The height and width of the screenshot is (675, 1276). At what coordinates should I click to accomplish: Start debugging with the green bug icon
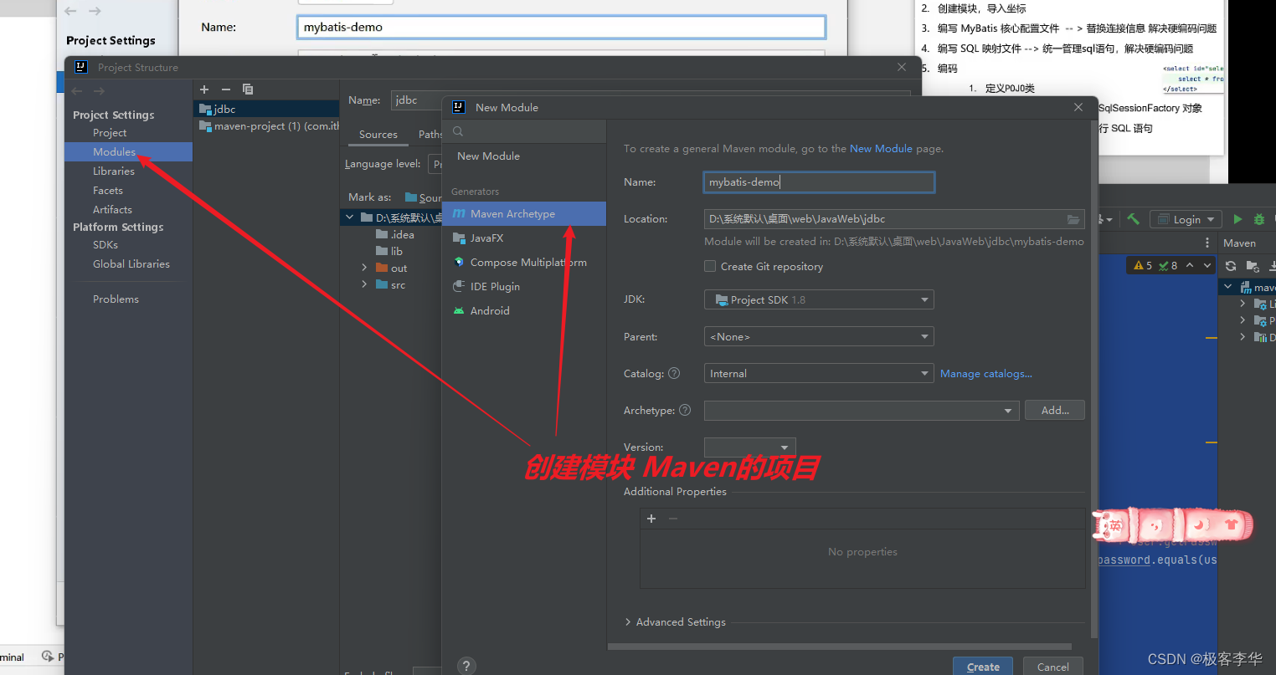coord(1258,219)
